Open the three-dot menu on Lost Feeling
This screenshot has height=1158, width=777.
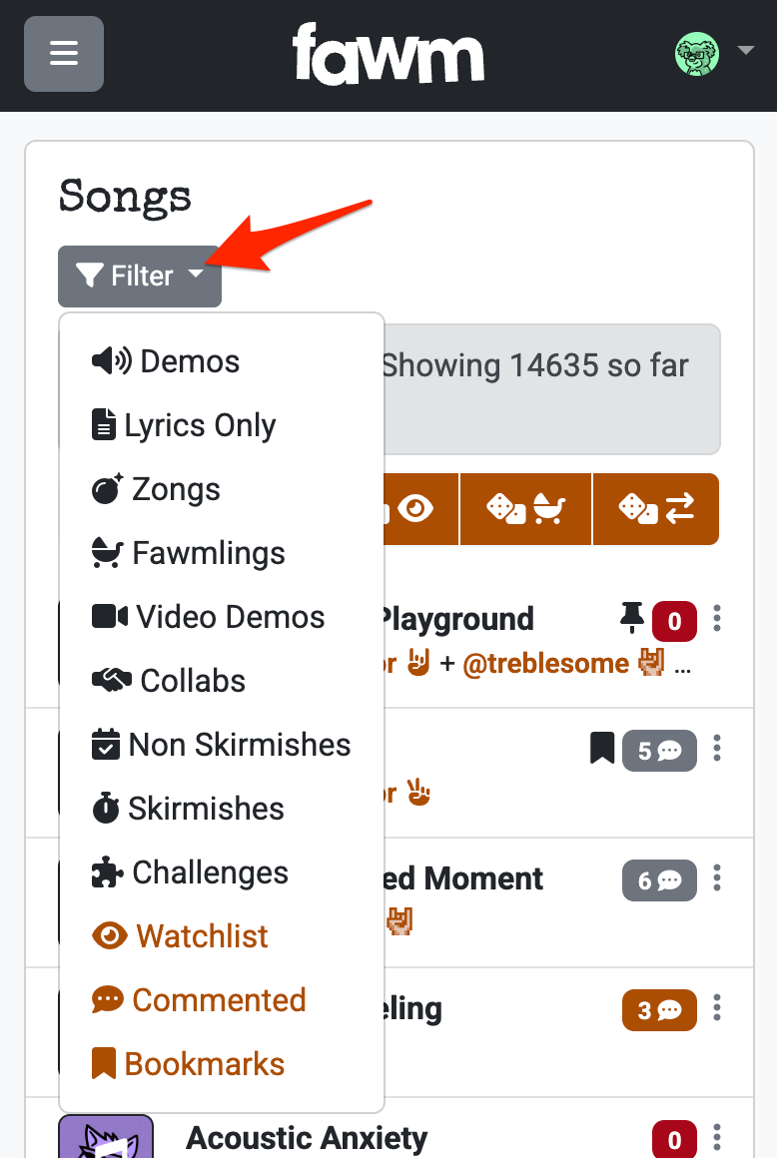coord(717,1009)
